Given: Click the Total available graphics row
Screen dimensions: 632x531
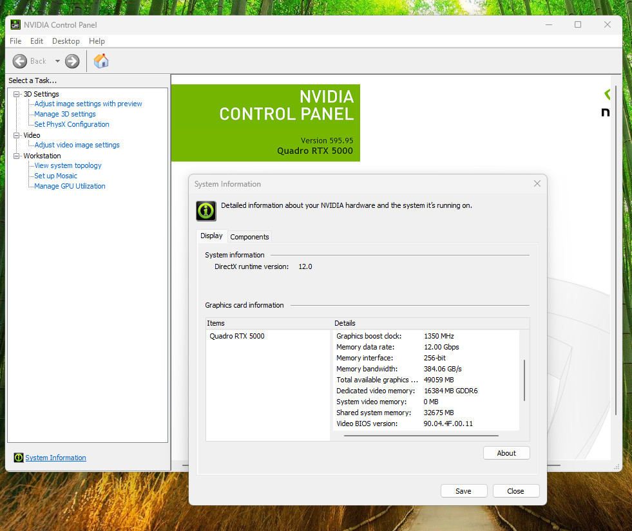Looking at the screenshot, I should 426,380.
